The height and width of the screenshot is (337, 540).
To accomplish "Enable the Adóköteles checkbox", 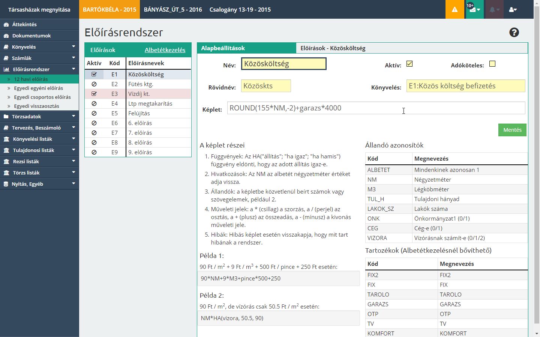I will pos(492,64).
